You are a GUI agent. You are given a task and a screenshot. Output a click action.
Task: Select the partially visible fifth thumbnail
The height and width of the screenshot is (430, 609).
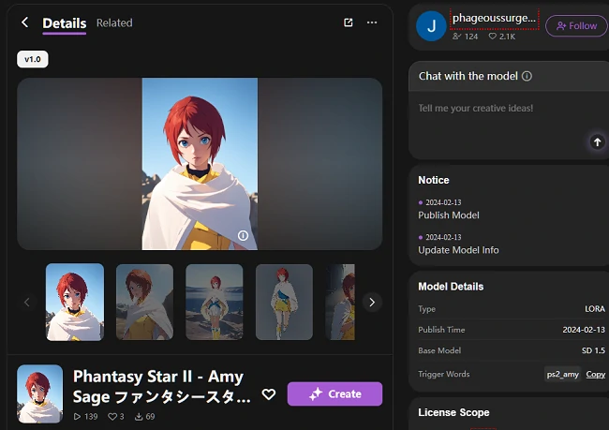point(340,302)
